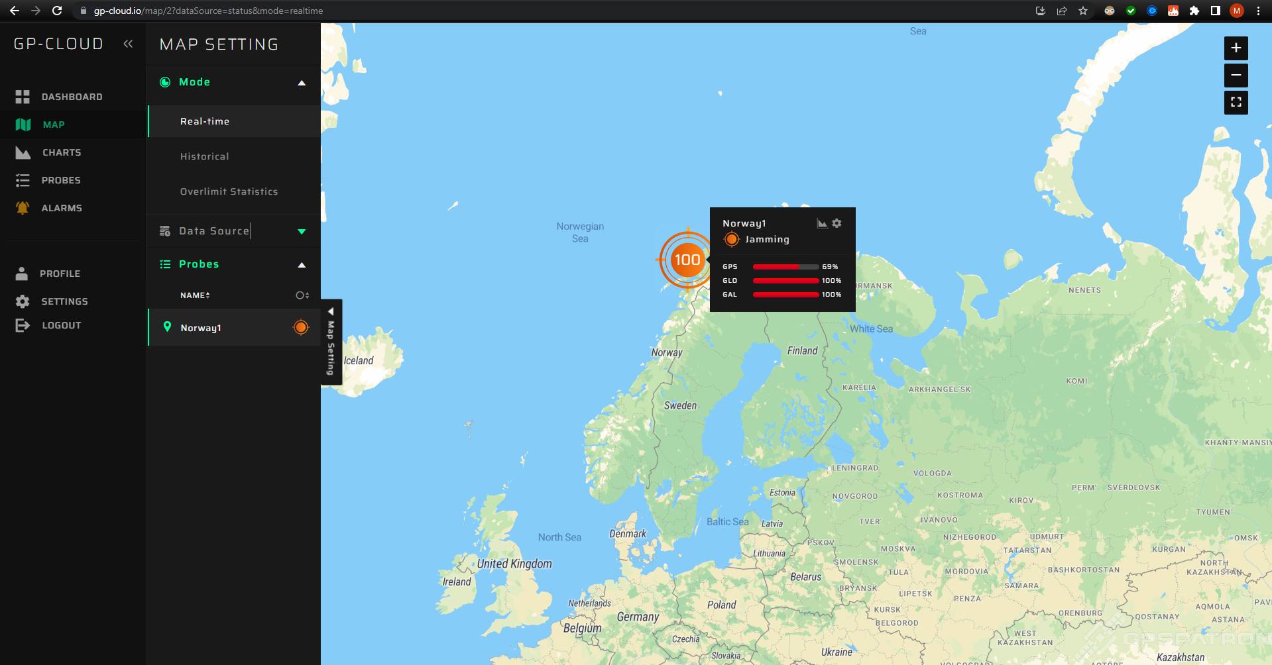The width and height of the screenshot is (1272, 665).
Task: Open Charts from the left sidebar
Action: pyautogui.click(x=62, y=152)
